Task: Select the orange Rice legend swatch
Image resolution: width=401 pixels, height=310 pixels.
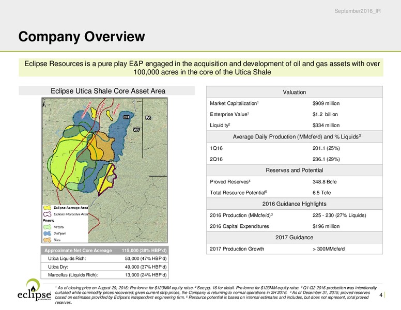Action: 47,240
